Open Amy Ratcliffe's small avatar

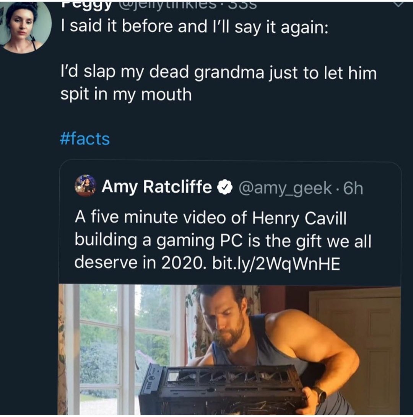coord(85,186)
